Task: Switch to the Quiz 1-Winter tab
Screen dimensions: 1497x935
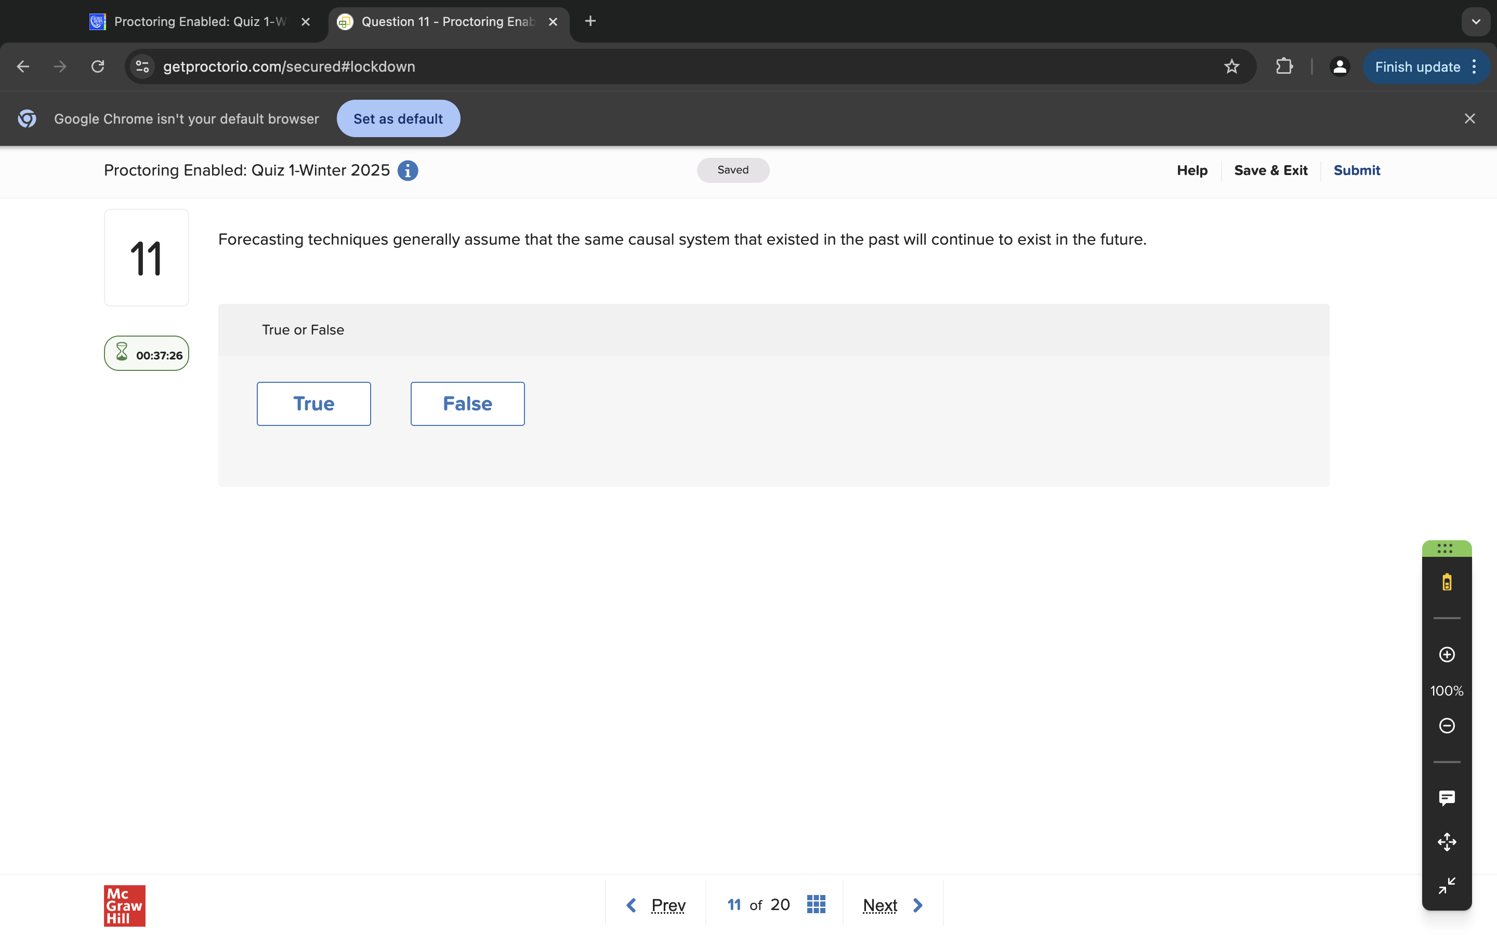Action: [199, 22]
